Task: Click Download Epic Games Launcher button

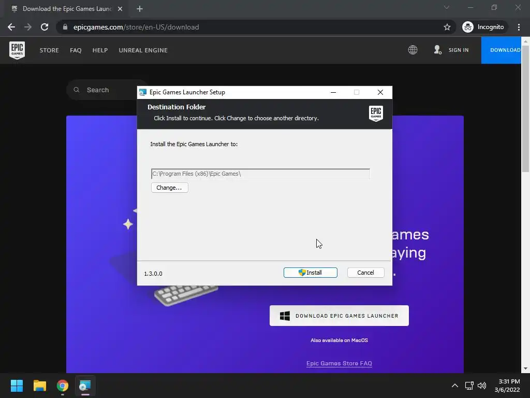Action: (339, 316)
